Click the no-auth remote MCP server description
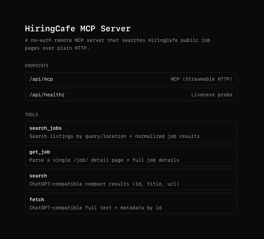This screenshot has width=264, height=239. click(x=118, y=44)
